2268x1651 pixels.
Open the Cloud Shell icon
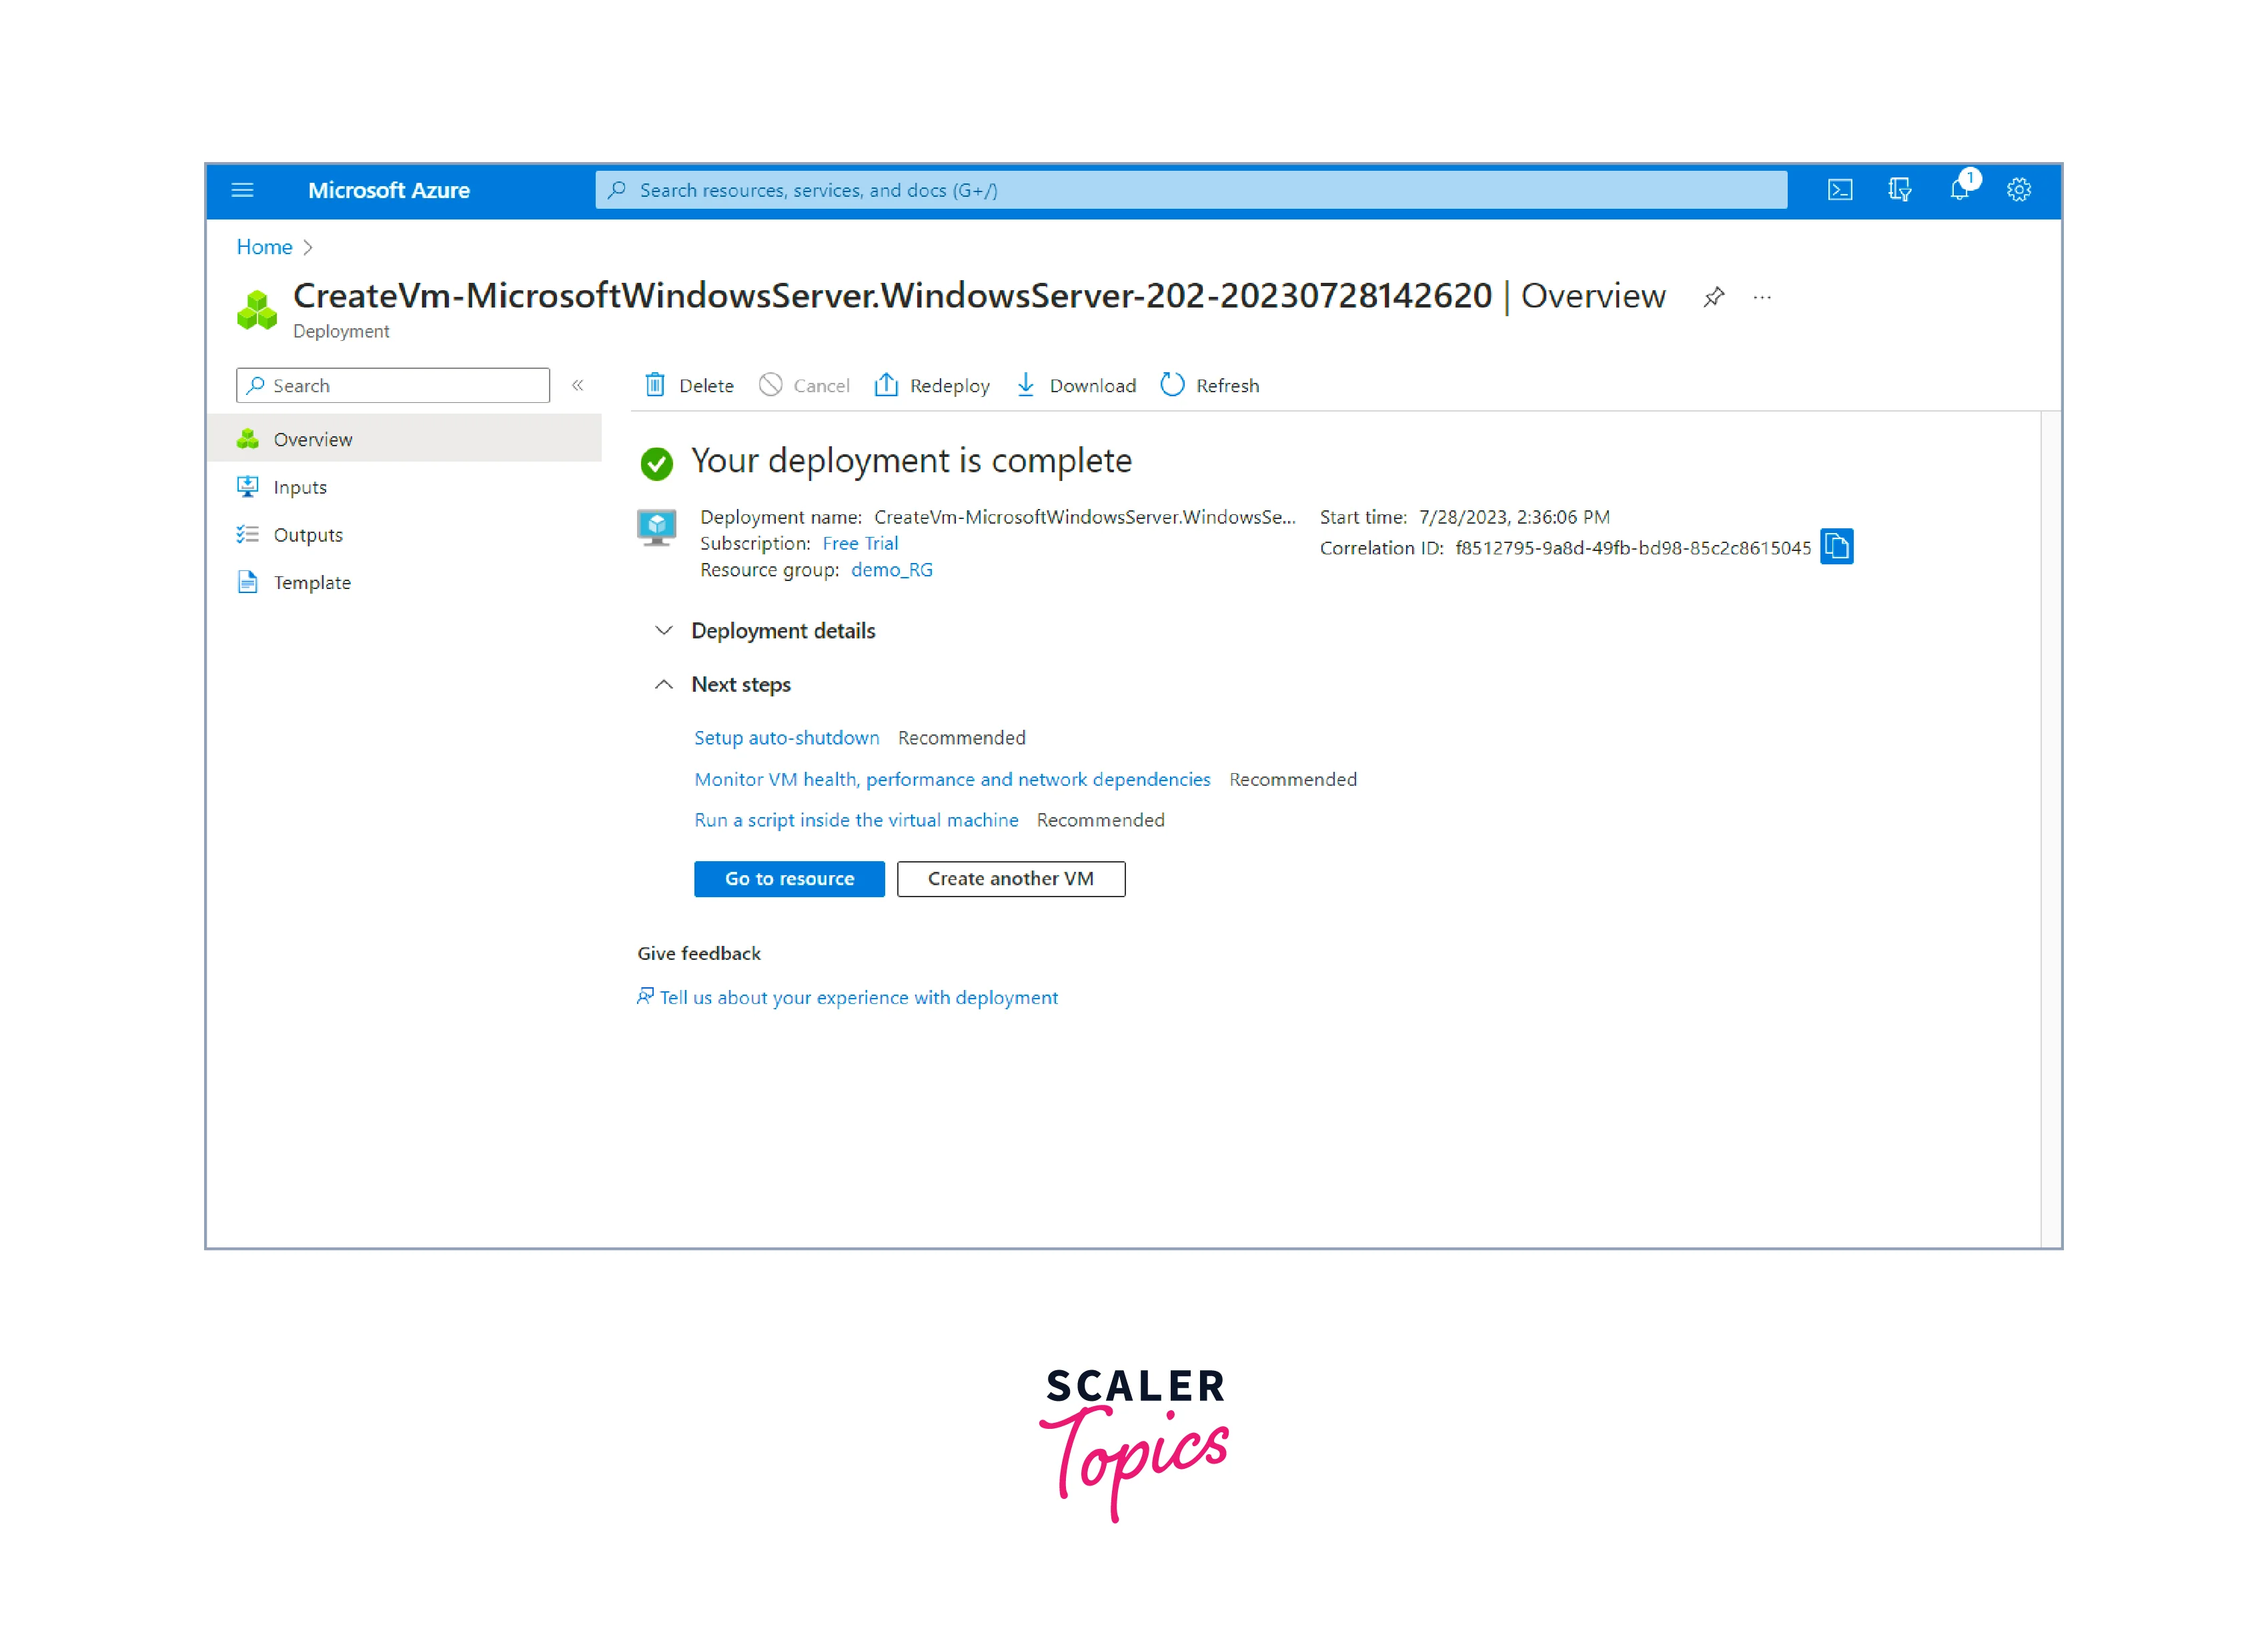pyautogui.click(x=1839, y=190)
